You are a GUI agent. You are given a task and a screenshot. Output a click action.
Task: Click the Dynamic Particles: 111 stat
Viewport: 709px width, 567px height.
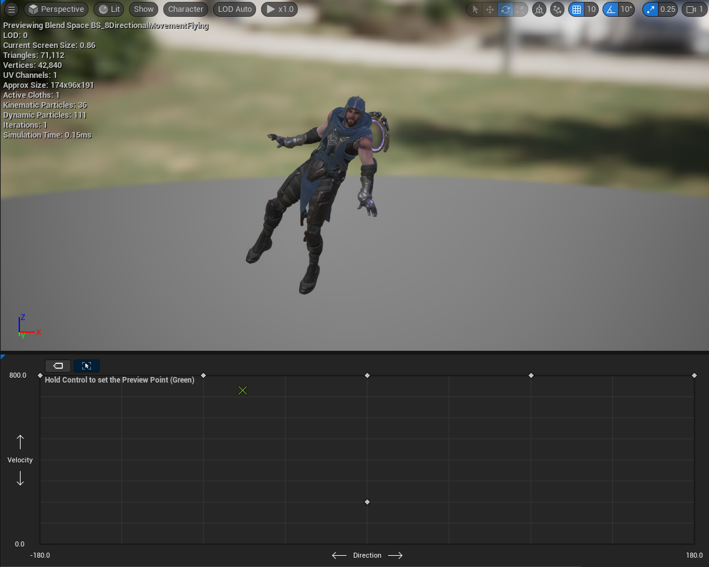[45, 115]
